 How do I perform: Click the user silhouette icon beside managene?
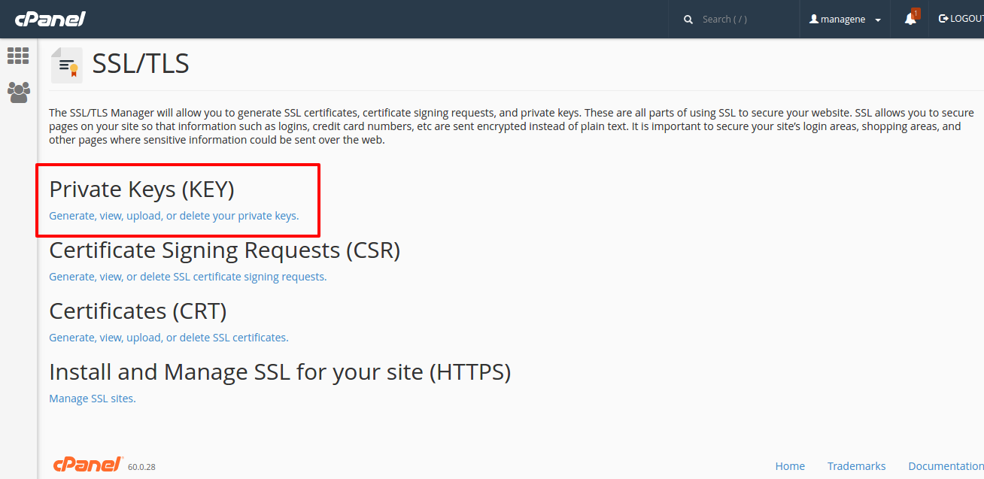point(813,20)
